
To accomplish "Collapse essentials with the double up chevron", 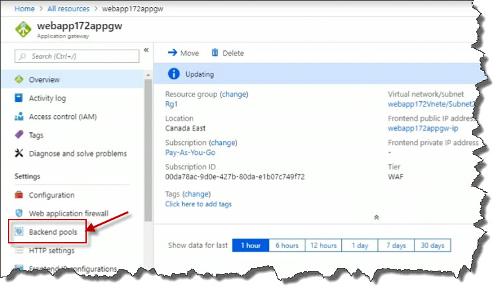I will 376,218.
